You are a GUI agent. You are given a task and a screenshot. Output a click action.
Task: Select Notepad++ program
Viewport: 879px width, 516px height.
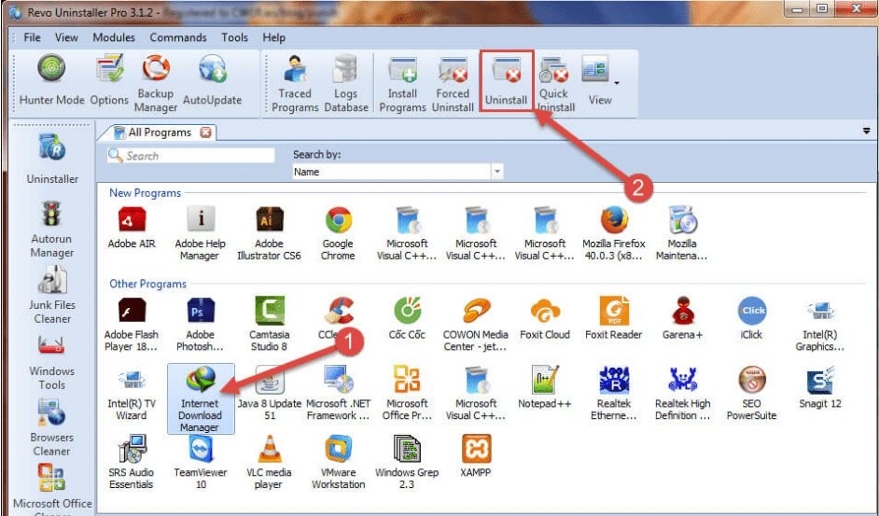tap(545, 387)
